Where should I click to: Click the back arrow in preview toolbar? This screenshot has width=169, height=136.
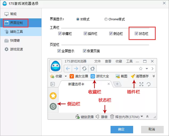tap(68, 69)
